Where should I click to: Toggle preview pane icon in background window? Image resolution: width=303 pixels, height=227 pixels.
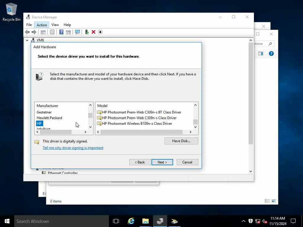coord(261,53)
